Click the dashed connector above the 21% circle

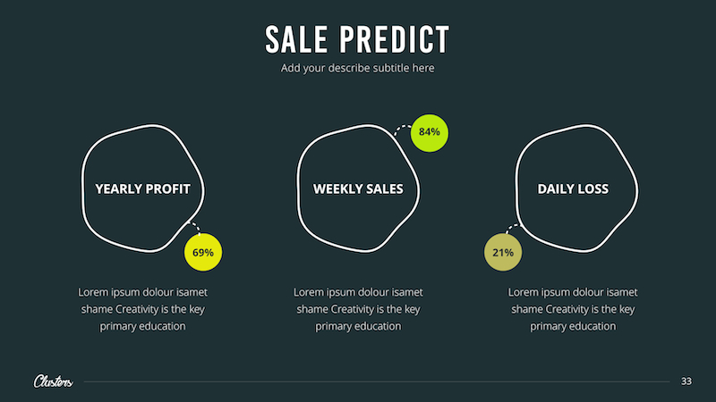[511, 229]
